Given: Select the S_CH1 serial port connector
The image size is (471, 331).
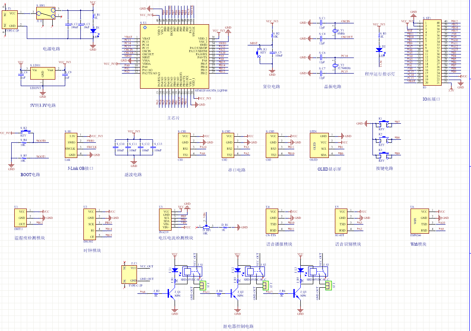Looking at the screenshot, I should coord(184,145).
